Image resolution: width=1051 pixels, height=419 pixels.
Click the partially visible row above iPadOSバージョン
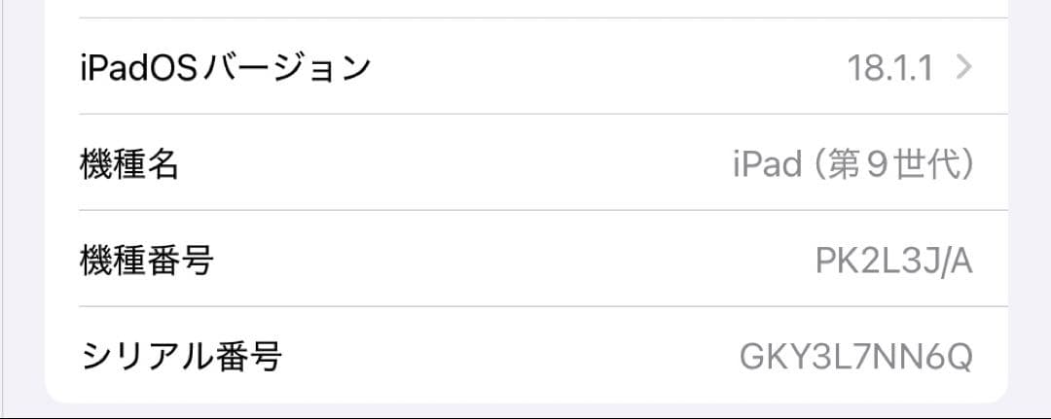525,8
